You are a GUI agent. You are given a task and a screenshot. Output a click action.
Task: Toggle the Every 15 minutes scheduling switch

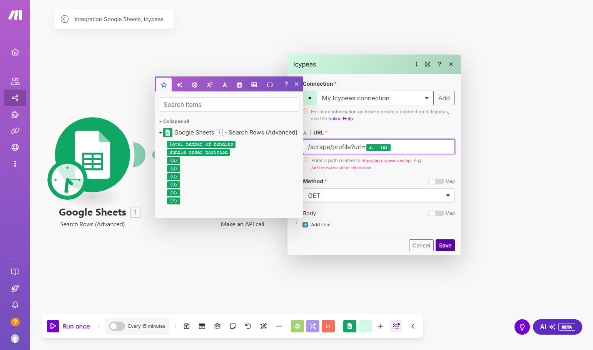coord(117,326)
